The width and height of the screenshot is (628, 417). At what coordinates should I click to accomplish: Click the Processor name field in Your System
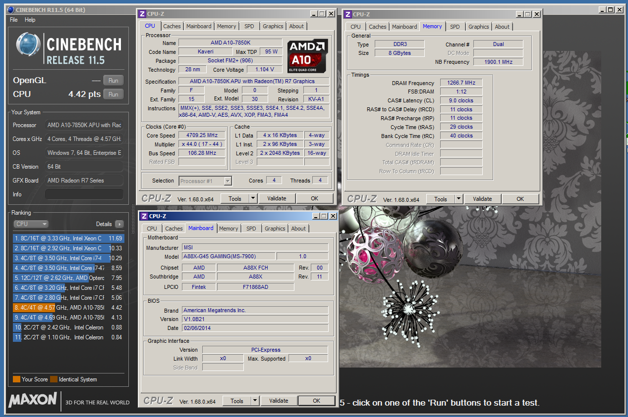(84, 125)
